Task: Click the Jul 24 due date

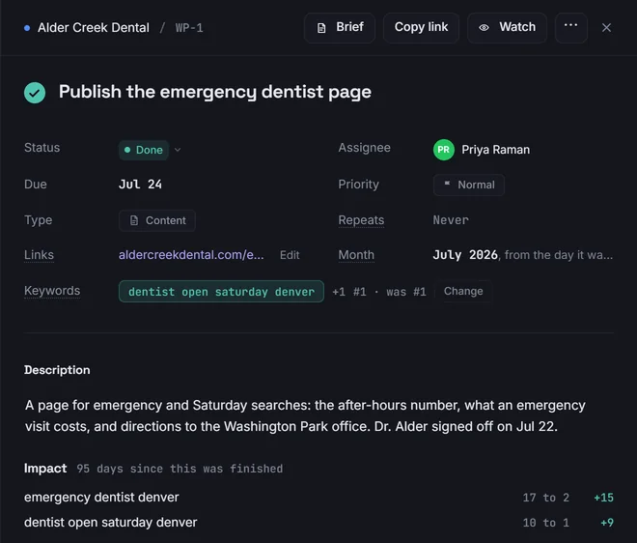Action: click(x=140, y=185)
